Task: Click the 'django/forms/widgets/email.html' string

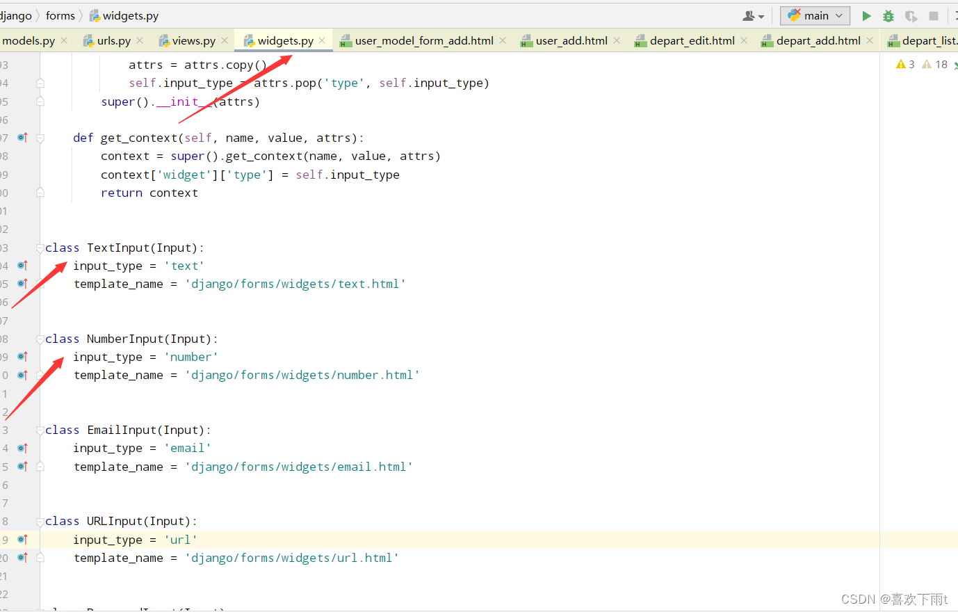Action: (x=299, y=467)
